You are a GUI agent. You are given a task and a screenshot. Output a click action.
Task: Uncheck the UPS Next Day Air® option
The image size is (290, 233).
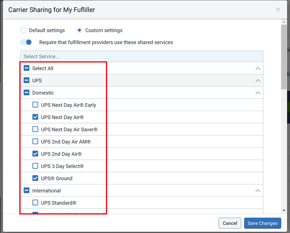(x=35, y=117)
